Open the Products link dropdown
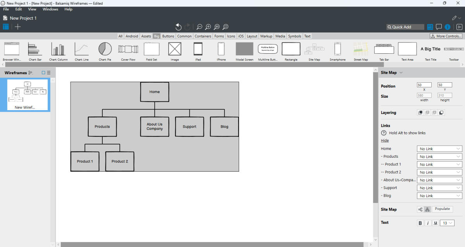This screenshot has width=465, height=247. coord(440,157)
